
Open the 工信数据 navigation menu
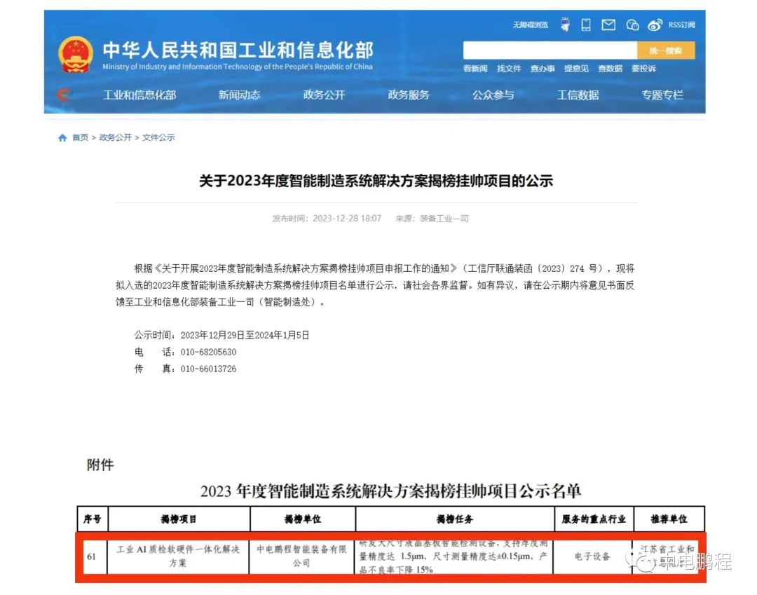click(576, 95)
